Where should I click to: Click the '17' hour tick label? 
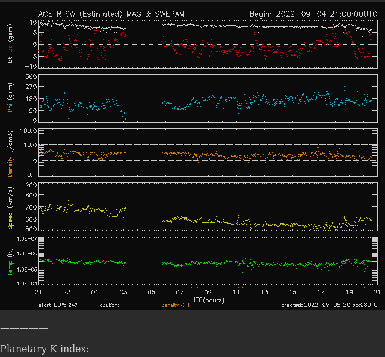tap(321, 292)
